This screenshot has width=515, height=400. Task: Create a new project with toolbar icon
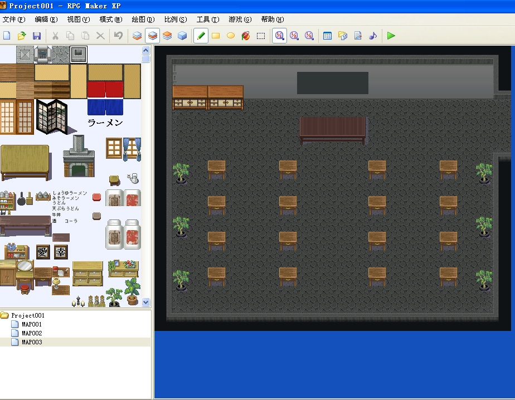pyautogui.click(x=7, y=36)
